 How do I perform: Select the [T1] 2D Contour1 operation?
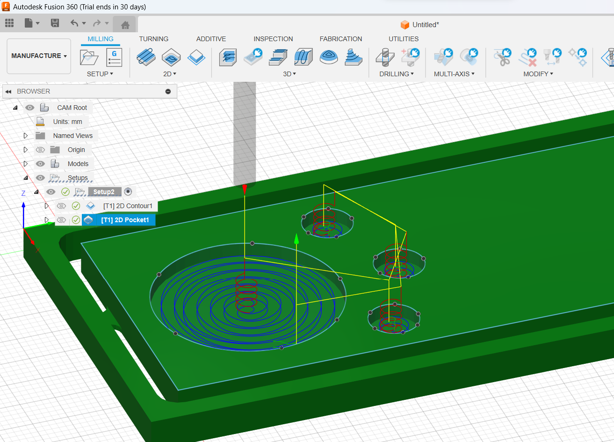pos(128,206)
